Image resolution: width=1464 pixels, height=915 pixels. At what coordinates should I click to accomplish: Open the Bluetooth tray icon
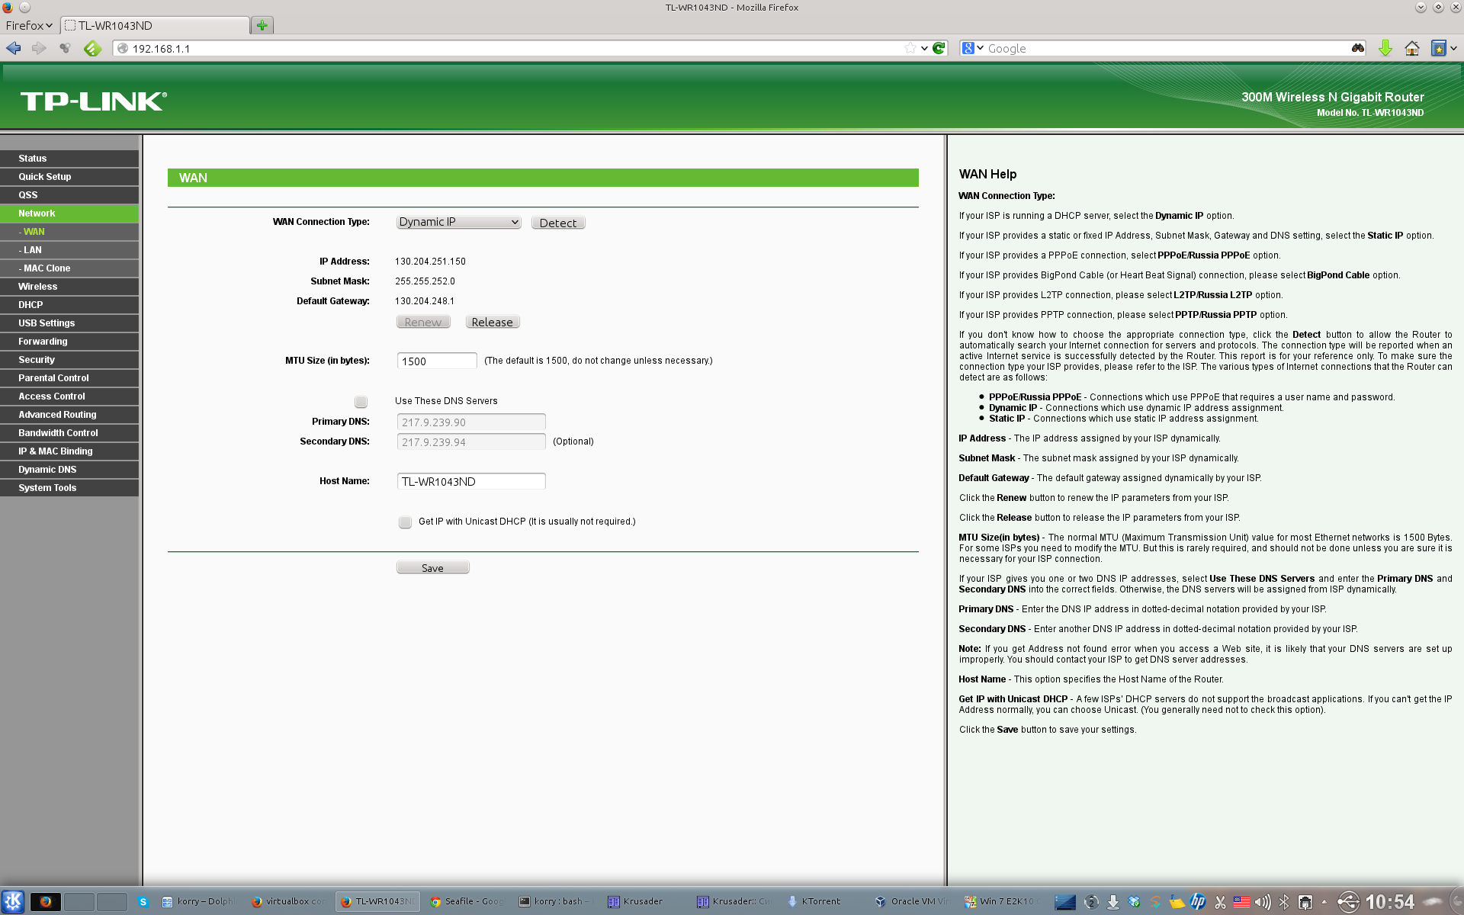point(1284,902)
